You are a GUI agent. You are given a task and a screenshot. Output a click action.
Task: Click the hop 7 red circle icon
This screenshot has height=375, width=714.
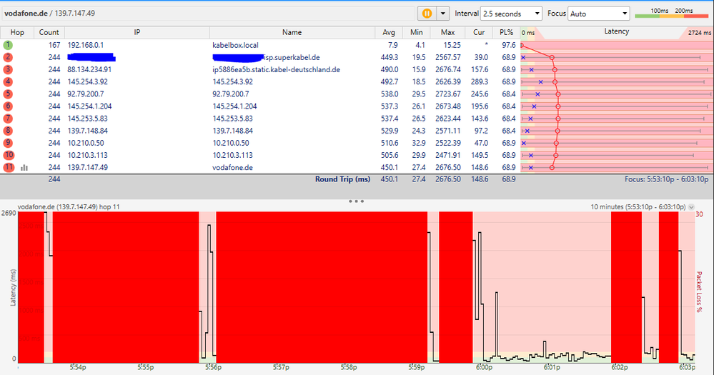8,119
